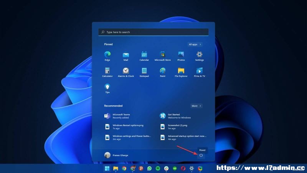This screenshot has width=307, height=173.
Task: Open the multicolor Edge icon on taskbar
Action: pos(200,168)
